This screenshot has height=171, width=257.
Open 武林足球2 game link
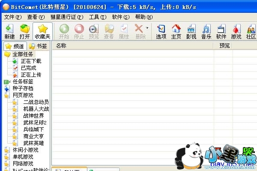(35, 123)
